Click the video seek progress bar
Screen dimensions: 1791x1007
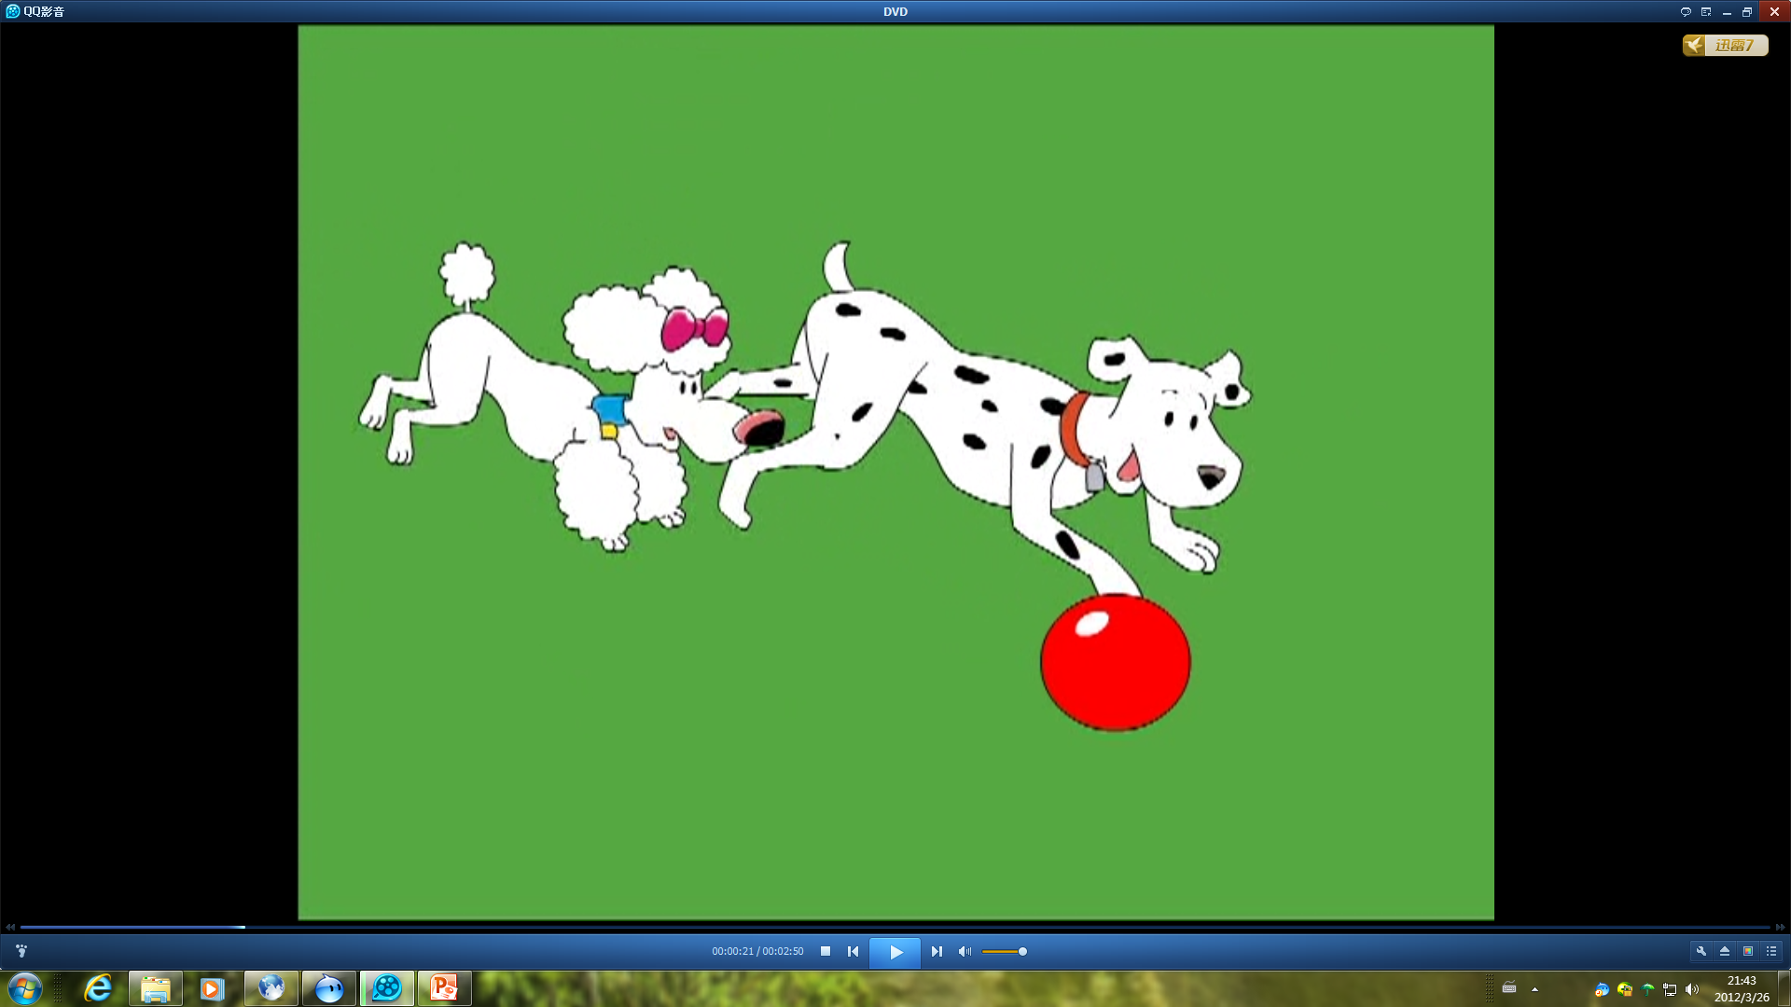click(x=895, y=927)
